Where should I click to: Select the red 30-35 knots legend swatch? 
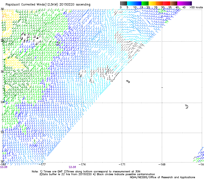click(x=167, y=3)
